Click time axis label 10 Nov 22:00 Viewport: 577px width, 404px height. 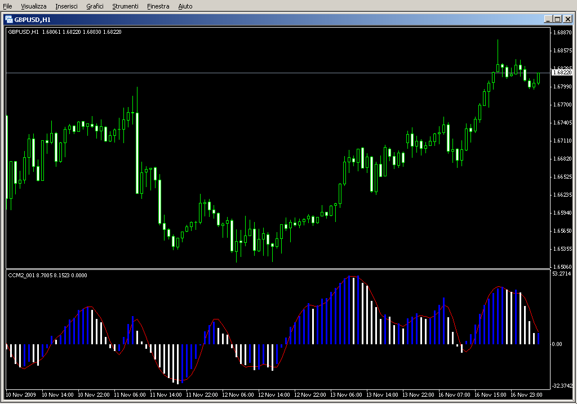tap(94, 395)
